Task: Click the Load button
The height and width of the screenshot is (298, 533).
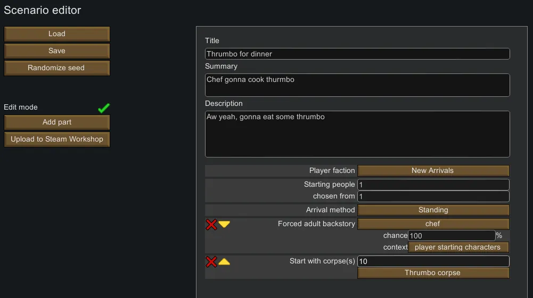Action: (x=57, y=34)
